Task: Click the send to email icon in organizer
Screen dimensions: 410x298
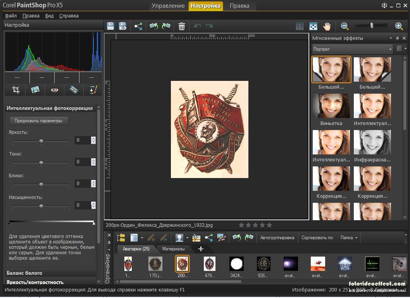Action: [196, 238]
